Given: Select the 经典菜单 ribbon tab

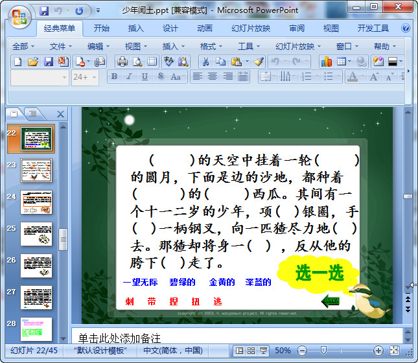Looking at the screenshot, I should (x=60, y=28).
